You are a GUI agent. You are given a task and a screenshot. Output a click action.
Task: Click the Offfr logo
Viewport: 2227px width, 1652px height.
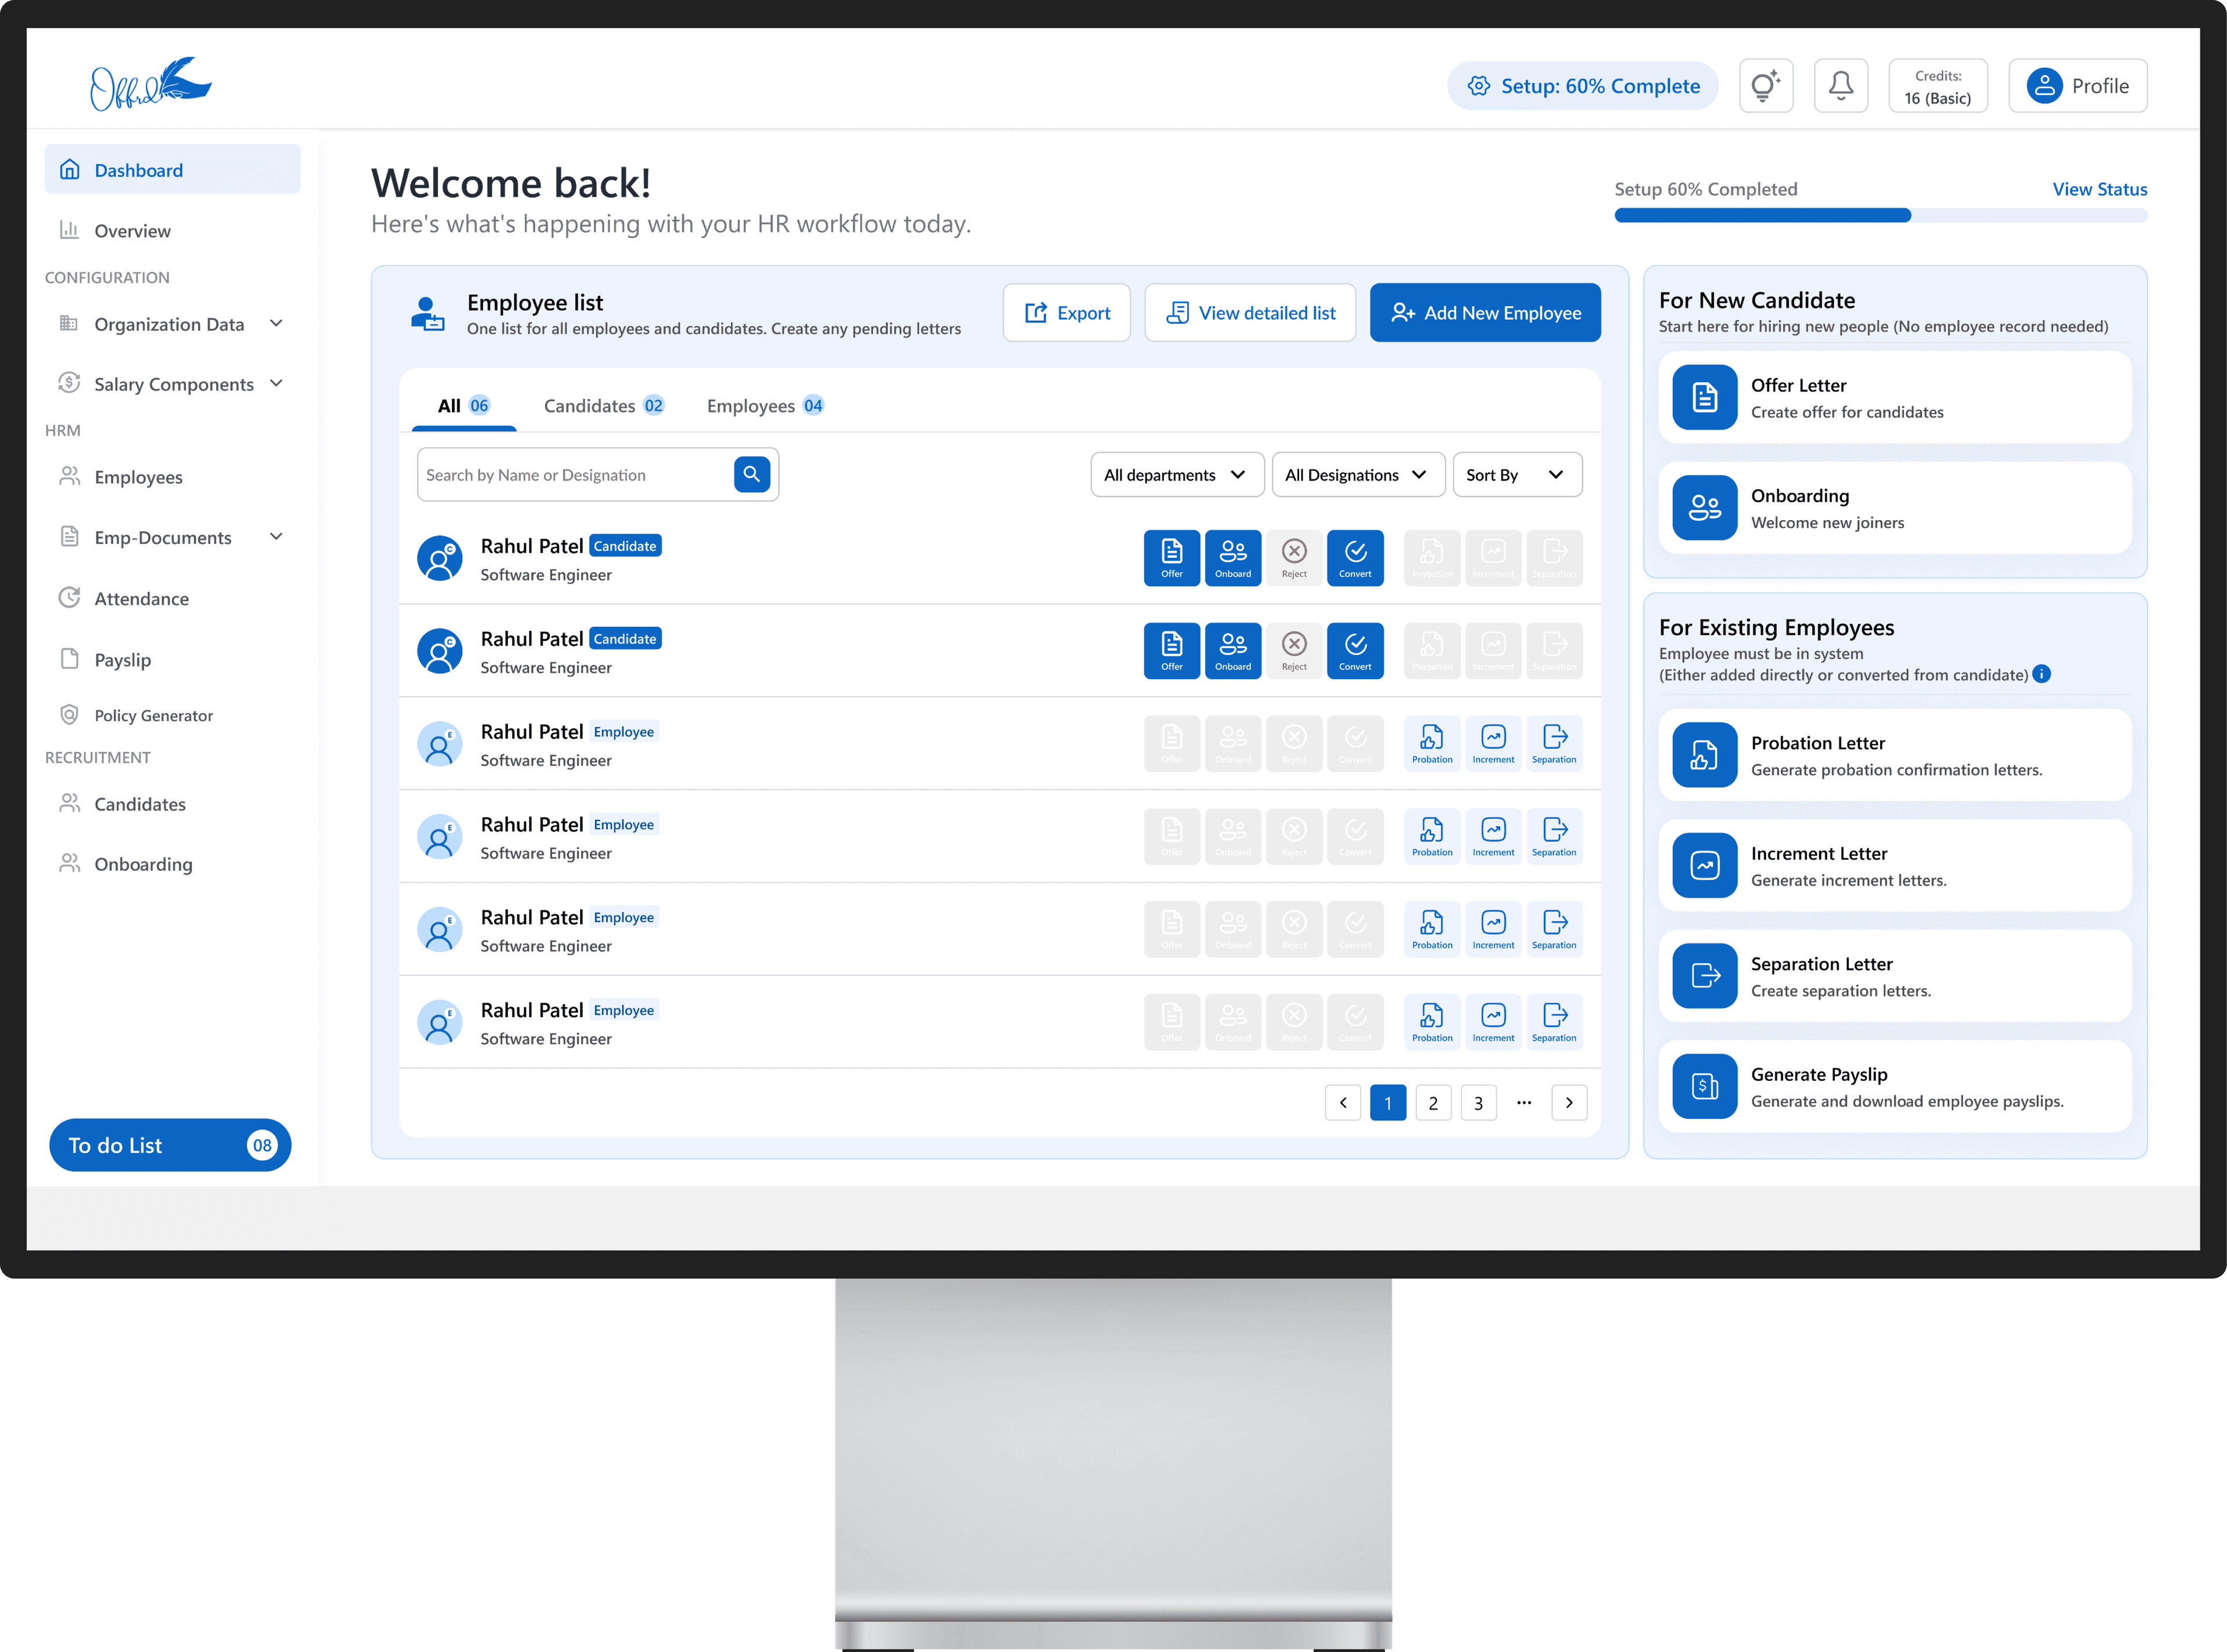pyautogui.click(x=150, y=83)
